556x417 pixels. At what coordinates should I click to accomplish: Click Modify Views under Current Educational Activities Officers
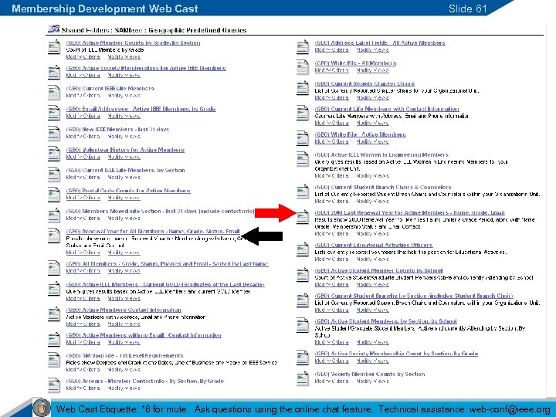(372, 259)
